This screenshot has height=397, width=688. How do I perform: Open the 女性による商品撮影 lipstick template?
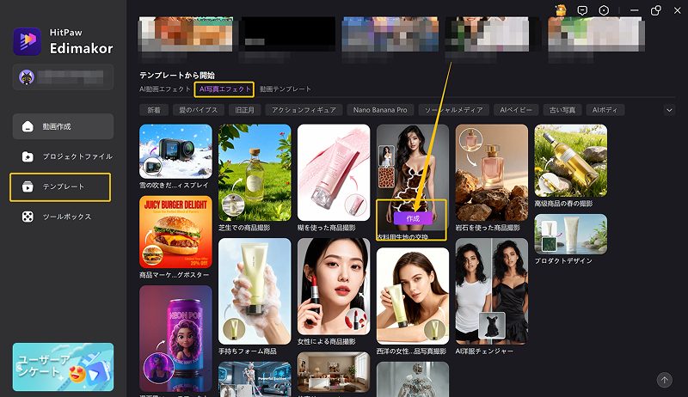click(334, 286)
